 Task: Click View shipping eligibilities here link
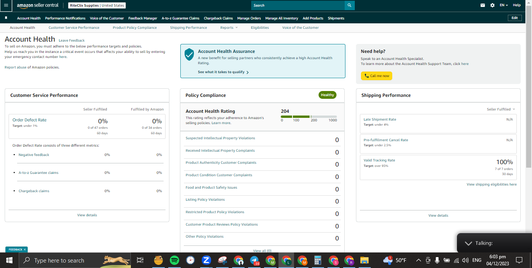coord(491,184)
